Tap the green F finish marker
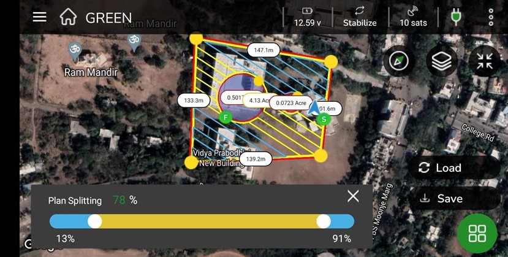Viewport: 508px width, 257px height. click(226, 117)
